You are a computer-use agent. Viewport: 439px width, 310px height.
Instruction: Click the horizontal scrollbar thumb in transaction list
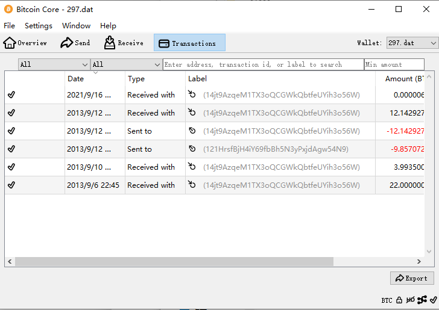click(174, 262)
